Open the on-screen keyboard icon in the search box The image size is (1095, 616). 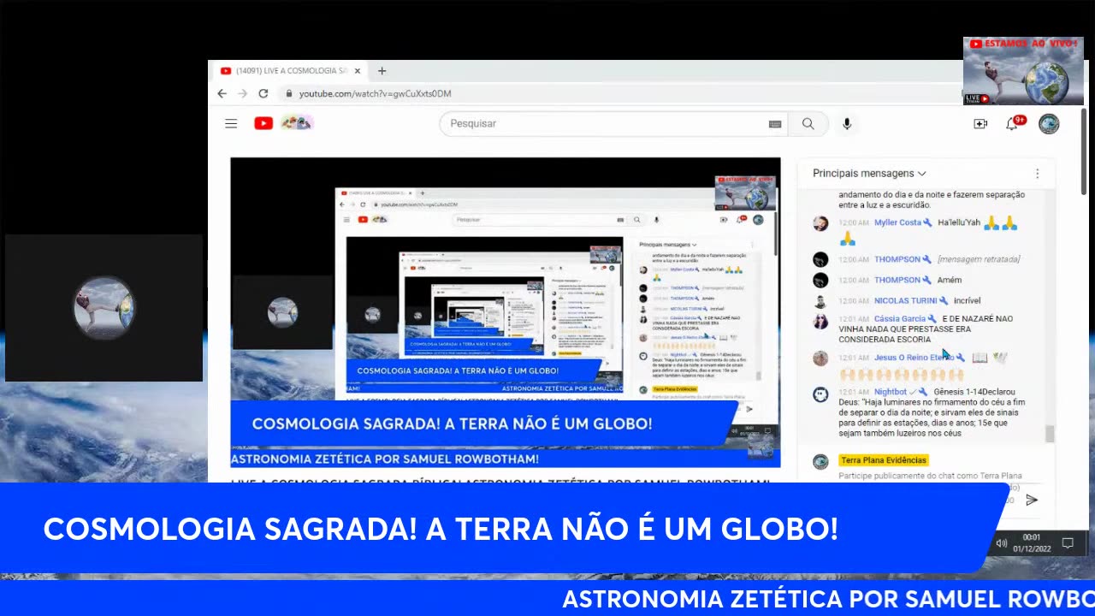775,124
